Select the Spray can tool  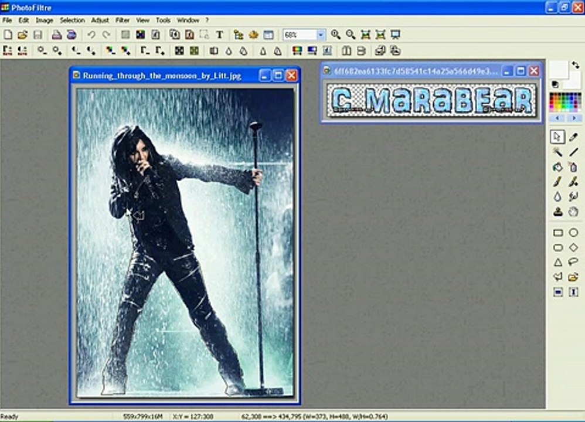point(573,167)
